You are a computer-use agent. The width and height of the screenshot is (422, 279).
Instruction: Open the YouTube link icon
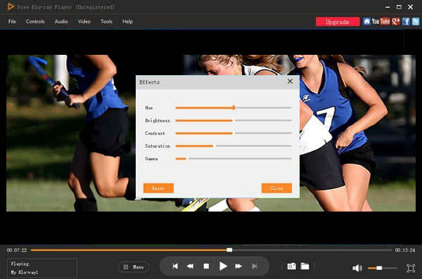[x=381, y=22]
